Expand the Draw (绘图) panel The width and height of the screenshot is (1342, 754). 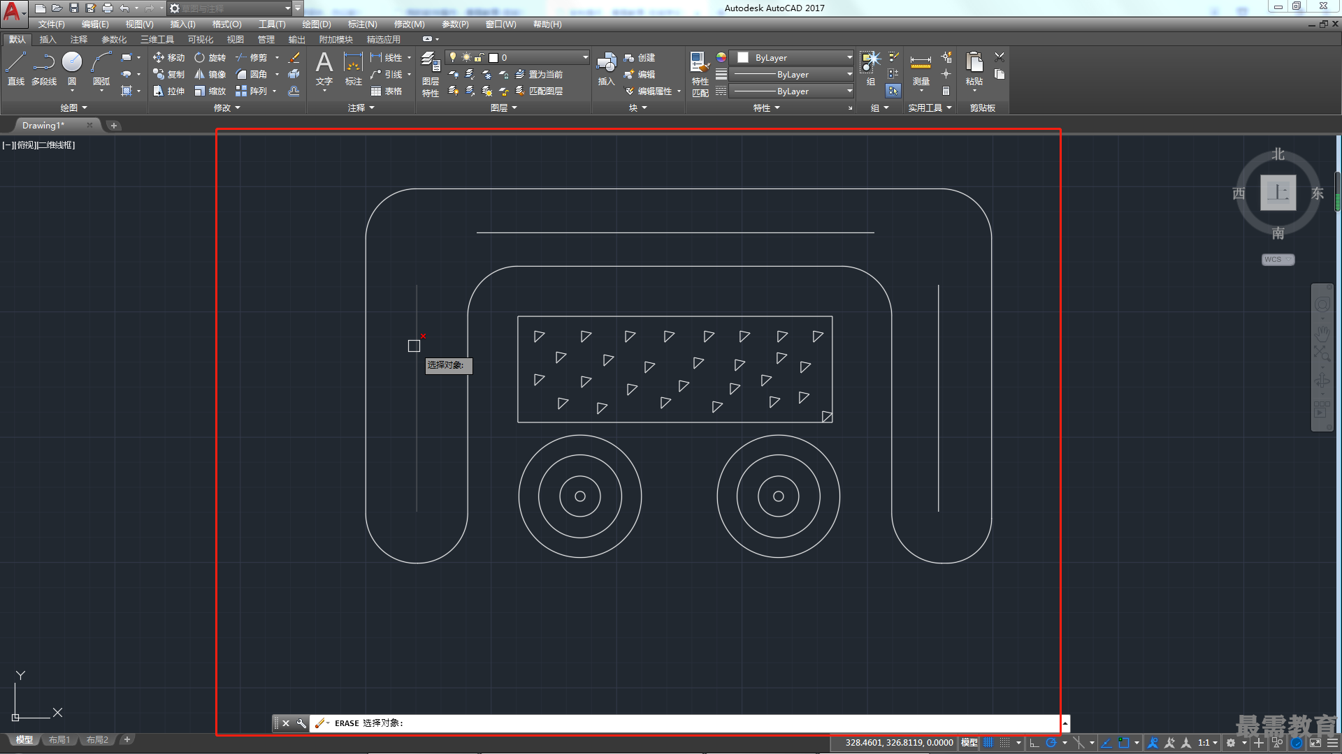pyautogui.click(x=73, y=108)
